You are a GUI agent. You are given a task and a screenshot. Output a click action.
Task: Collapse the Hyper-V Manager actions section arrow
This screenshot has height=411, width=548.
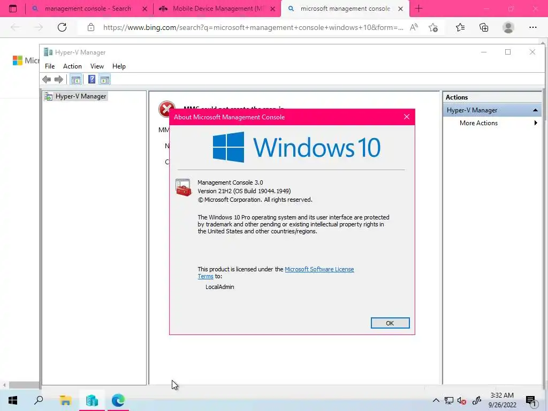coord(535,110)
